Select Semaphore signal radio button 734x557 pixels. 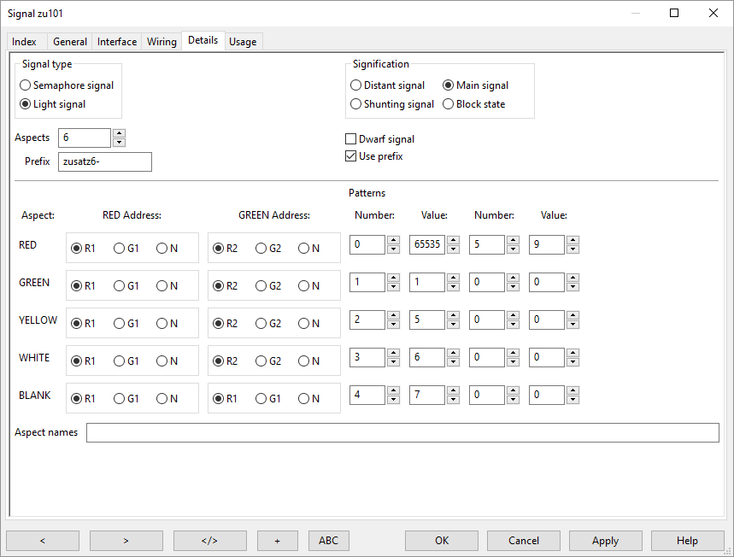tap(26, 85)
